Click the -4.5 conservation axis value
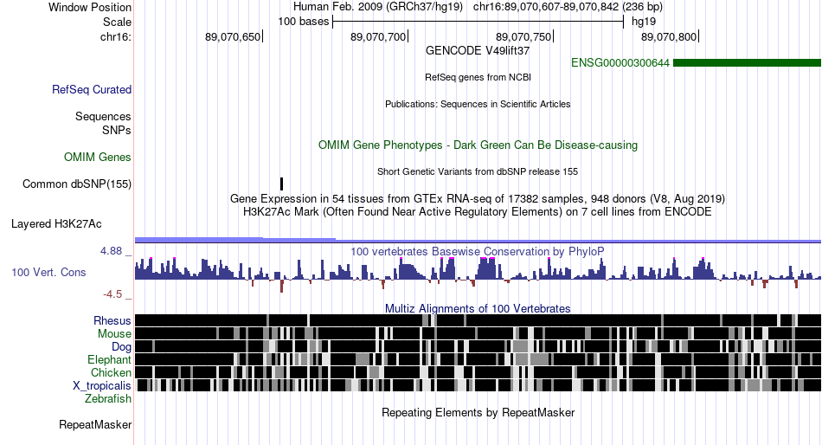 (112, 294)
